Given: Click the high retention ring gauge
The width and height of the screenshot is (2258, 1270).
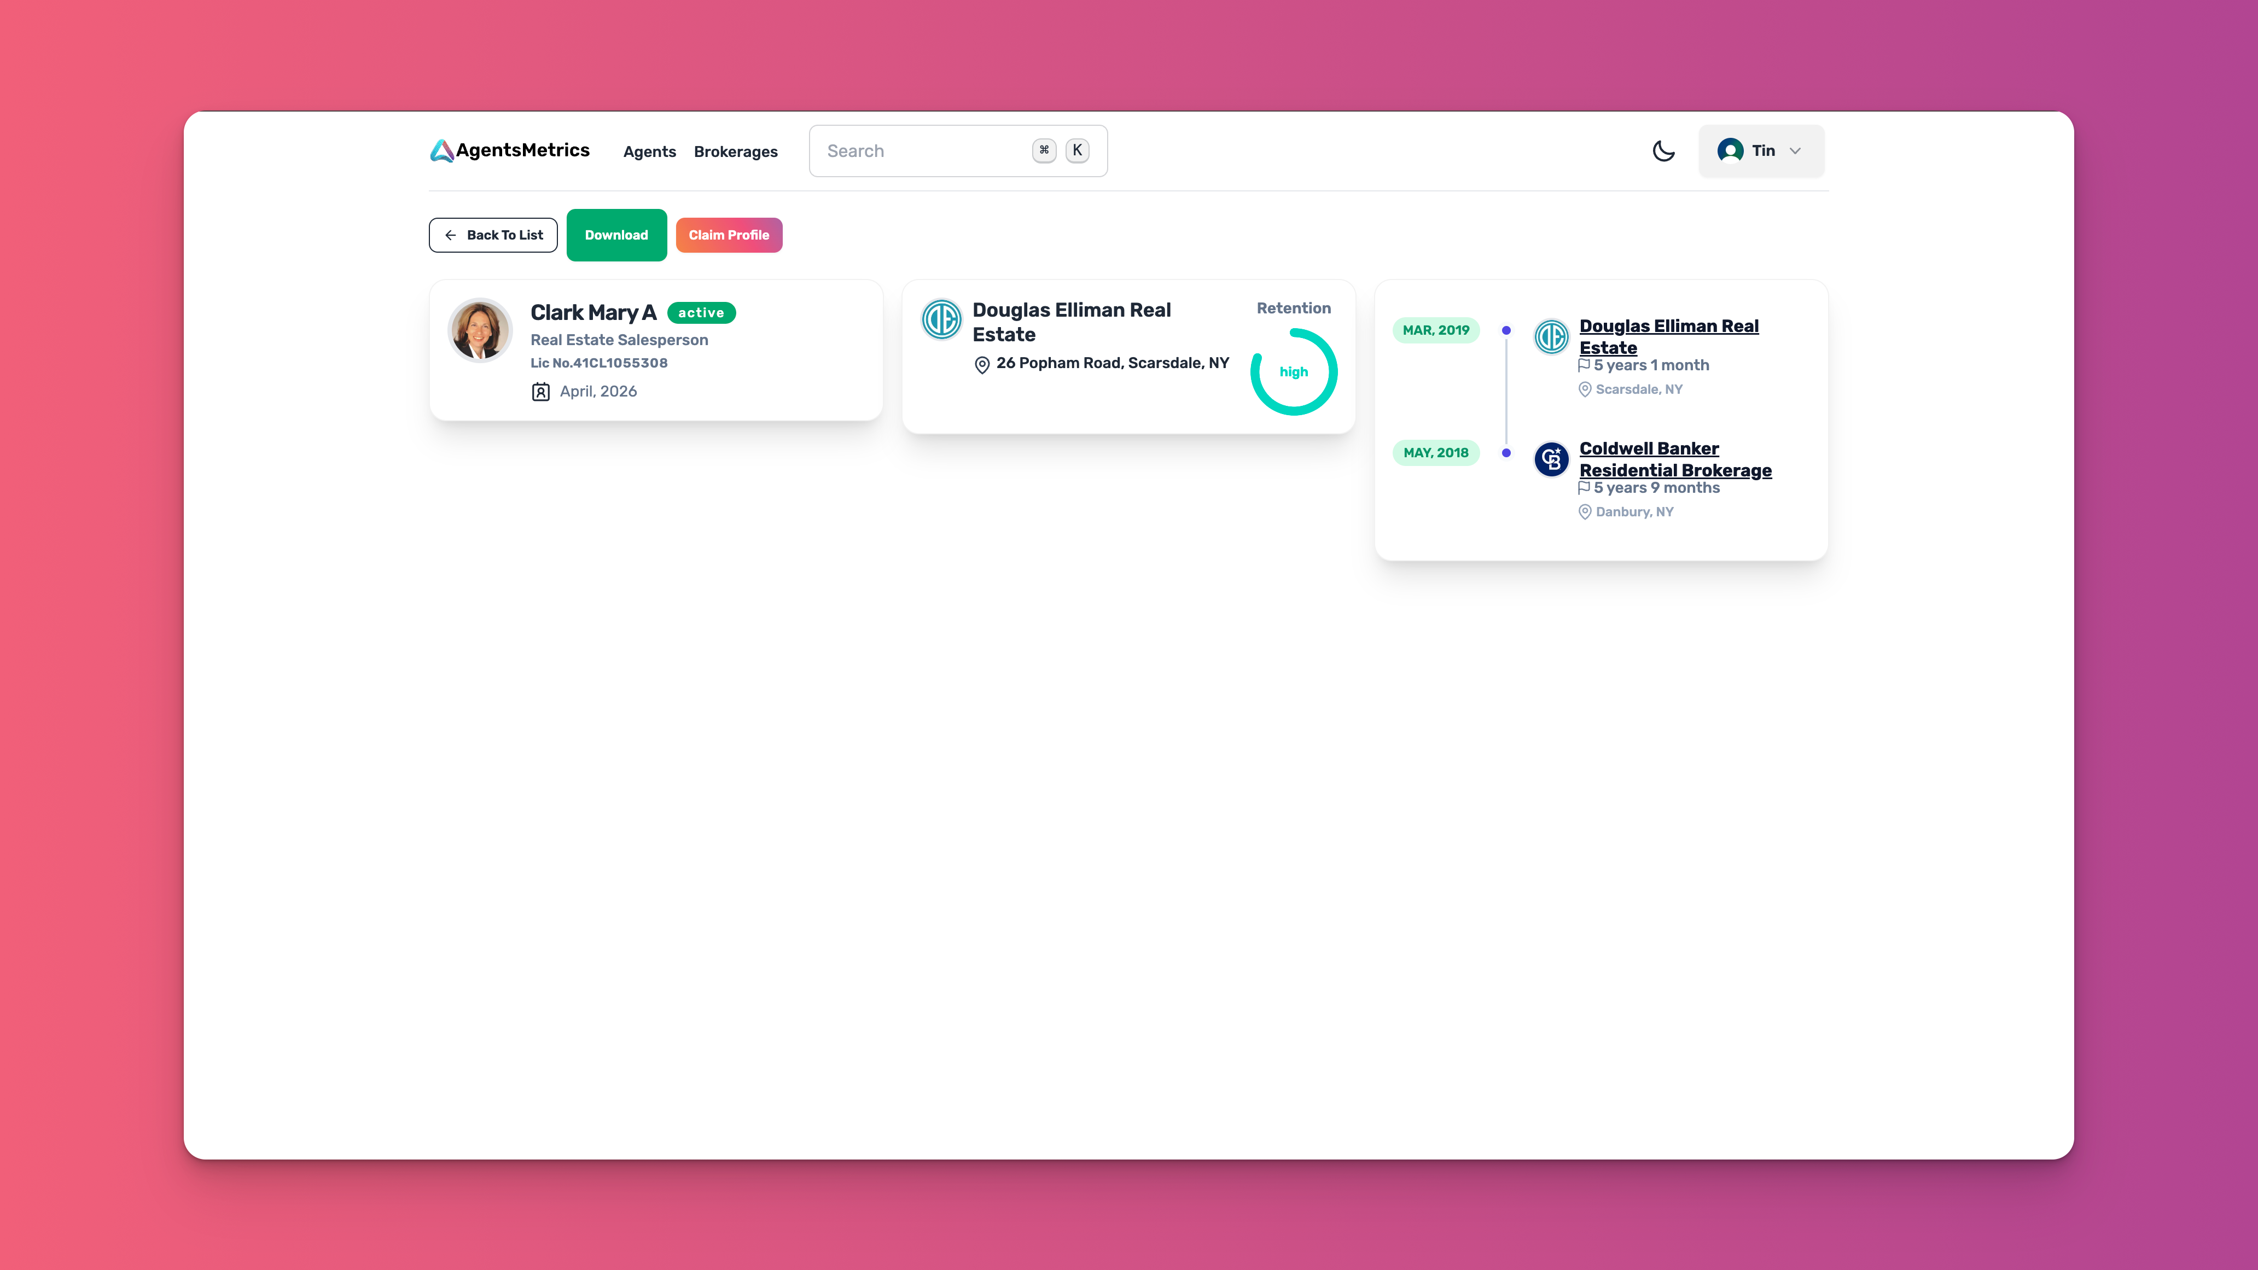Looking at the screenshot, I should pos(1294,371).
